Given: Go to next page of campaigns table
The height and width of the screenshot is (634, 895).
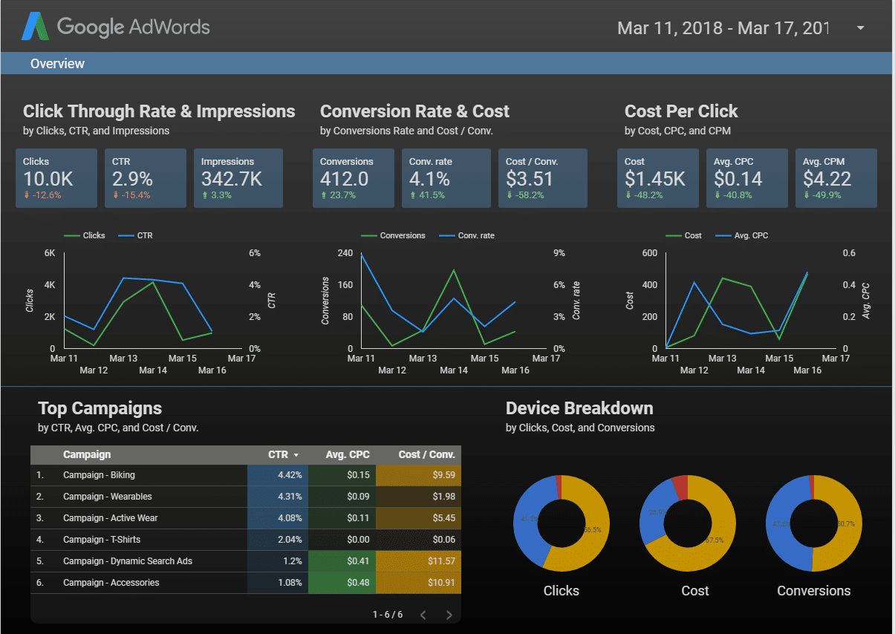Looking at the screenshot, I should 449,615.
